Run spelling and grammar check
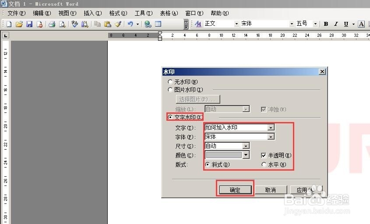 (74, 24)
